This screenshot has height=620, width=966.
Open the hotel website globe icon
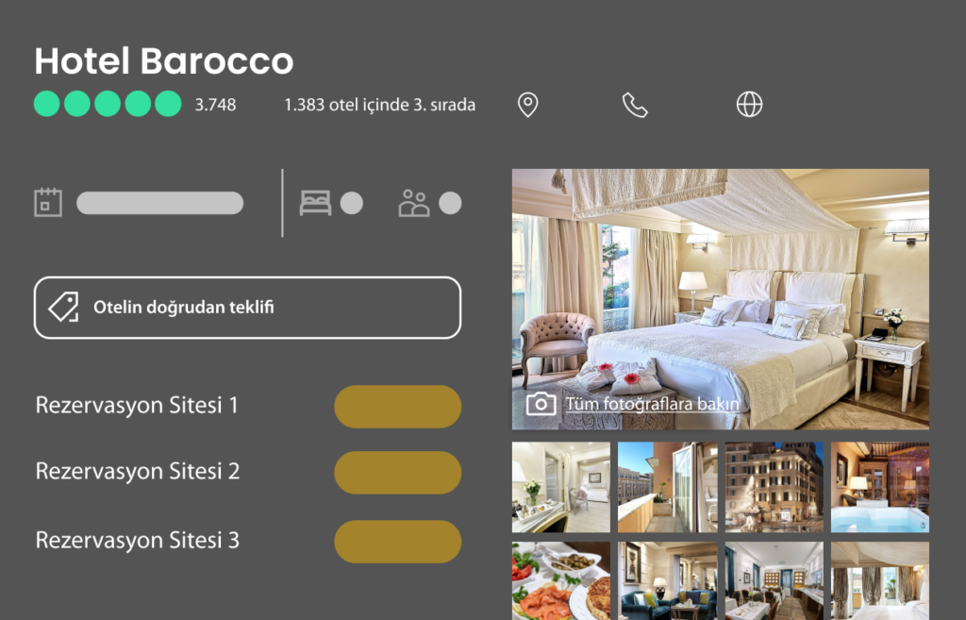click(x=749, y=104)
